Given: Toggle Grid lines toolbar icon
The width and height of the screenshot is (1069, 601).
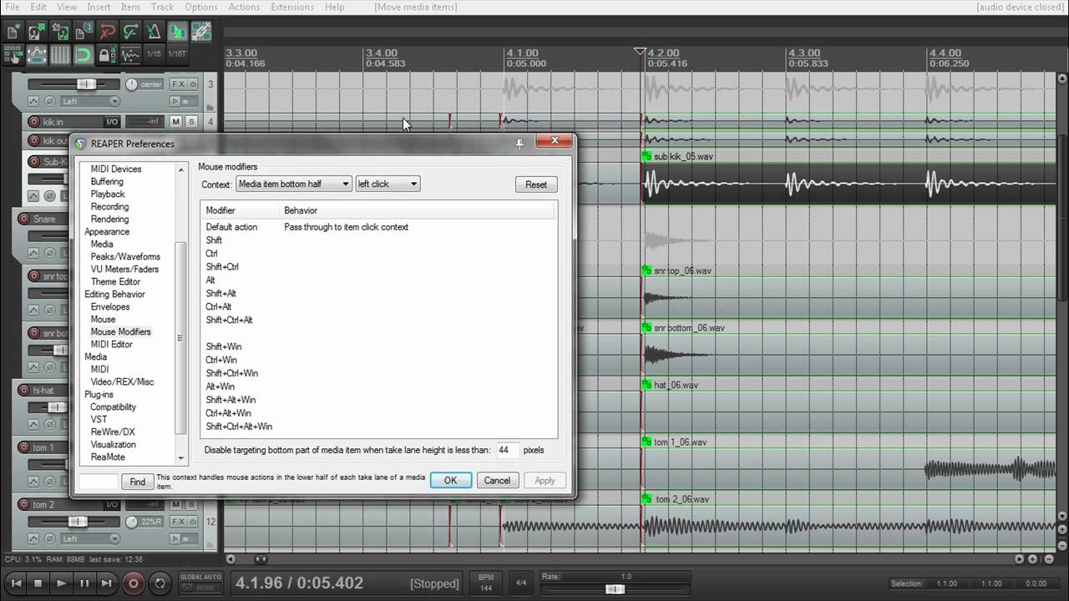Looking at the screenshot, I should point(60,55).
